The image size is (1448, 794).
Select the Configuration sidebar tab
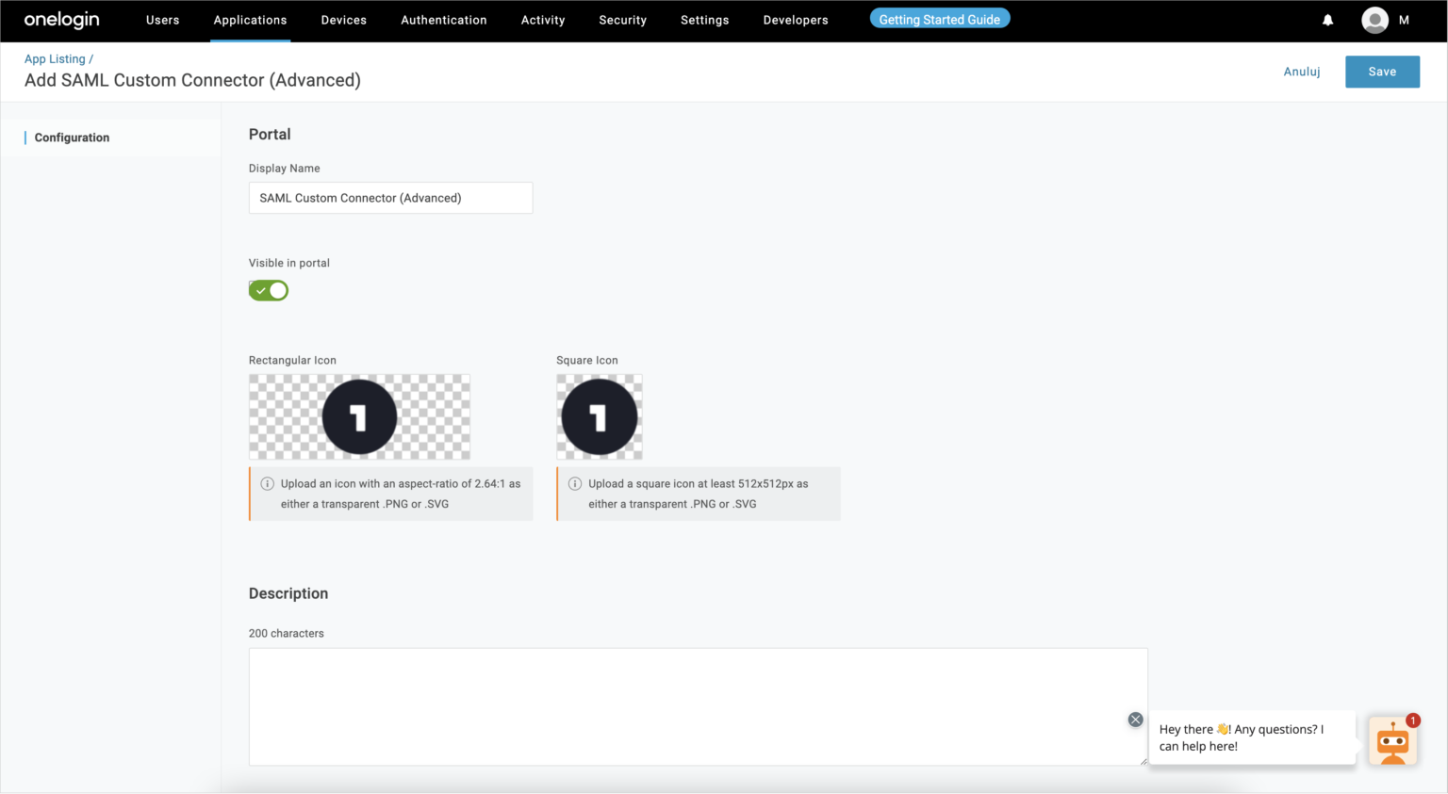coord(72,138)
